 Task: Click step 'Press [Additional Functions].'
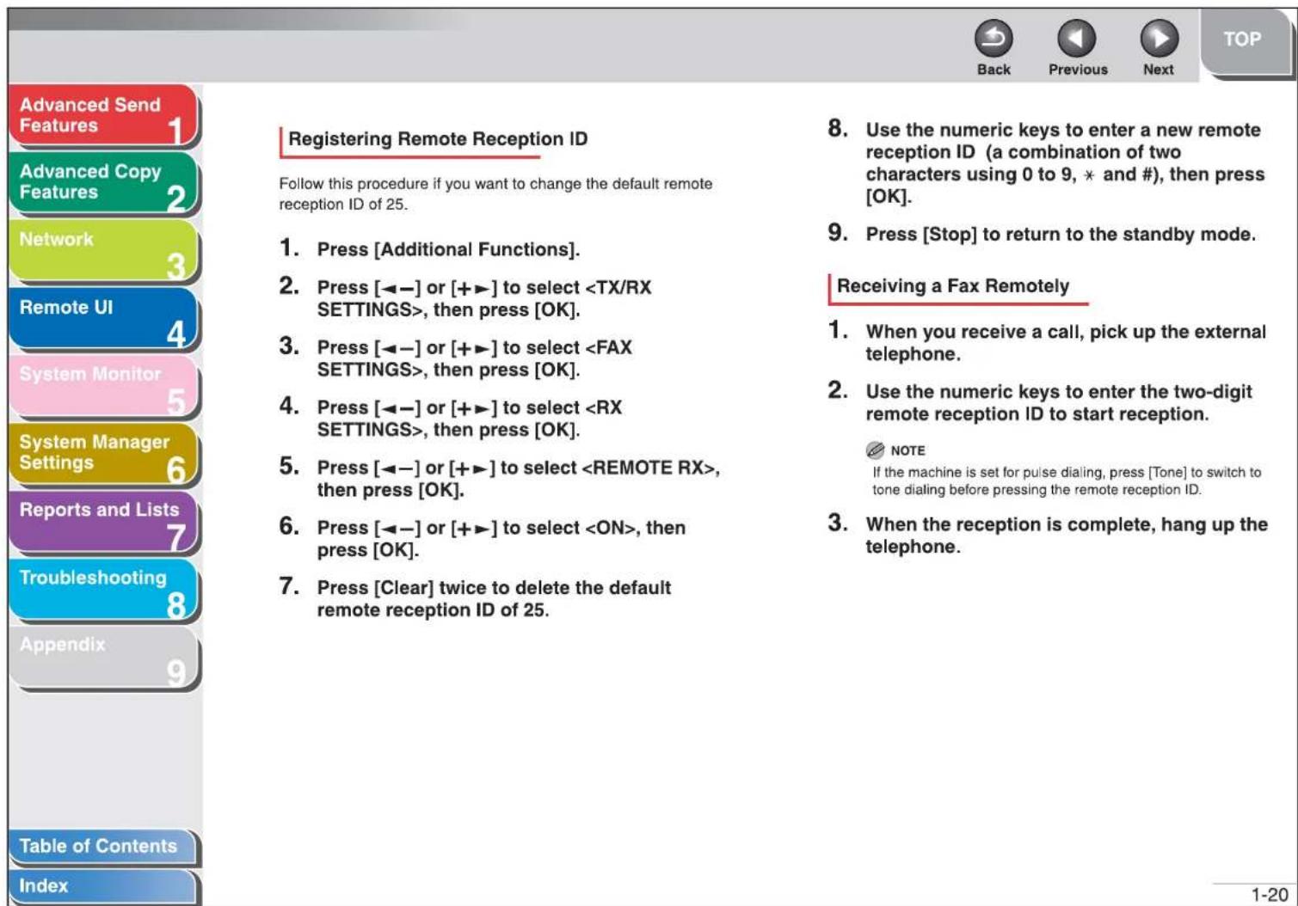(448, 249)
